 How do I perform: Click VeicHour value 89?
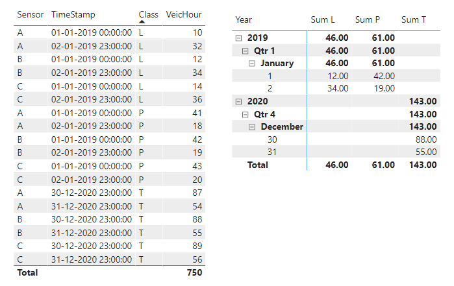pos(197,246)
